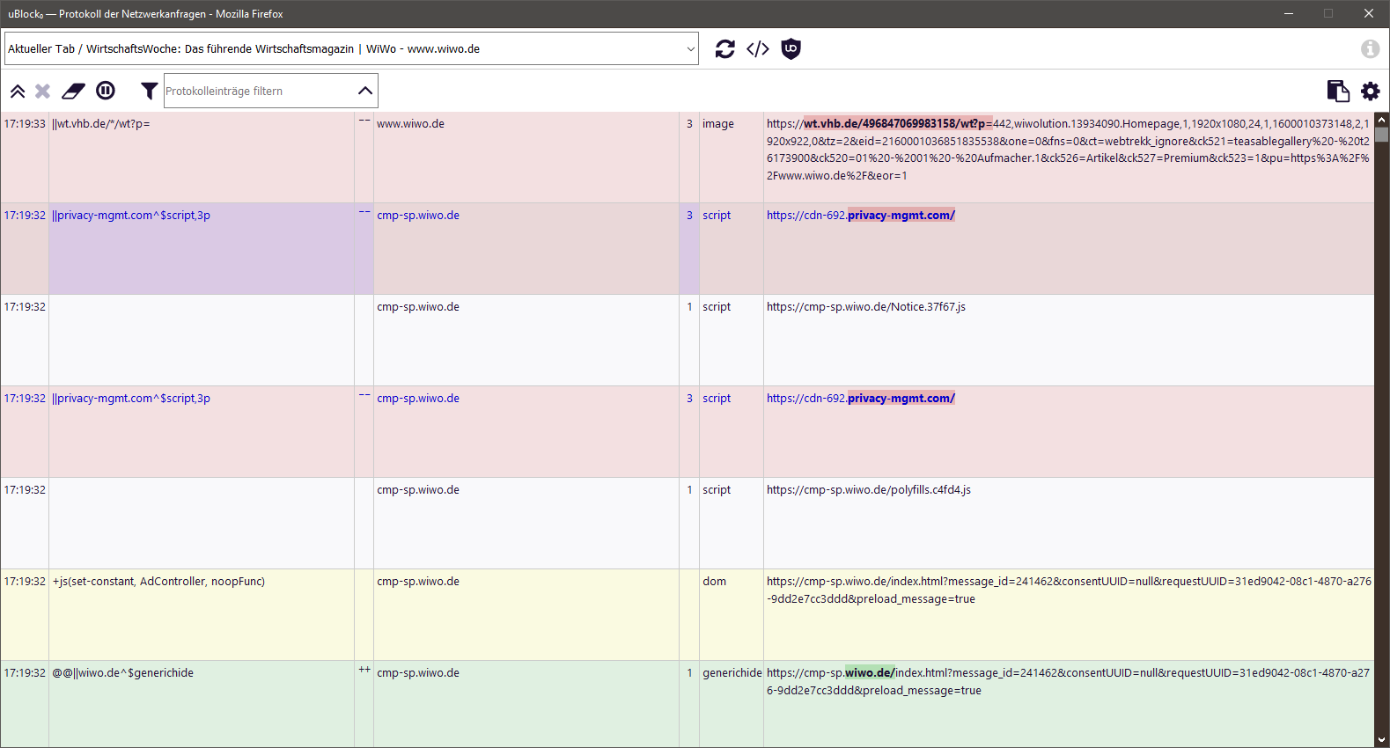Viewport: 1390px width, 748px height.
Task: Pause the network request logger
Action: click(106, 91)
